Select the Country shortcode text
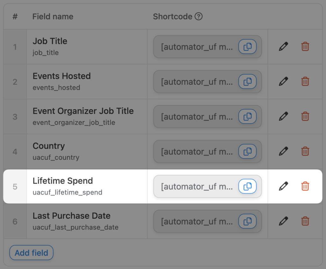 [191, 151]
